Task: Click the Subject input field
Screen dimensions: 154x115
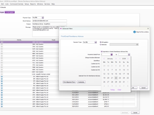Action: coord(50,24)
